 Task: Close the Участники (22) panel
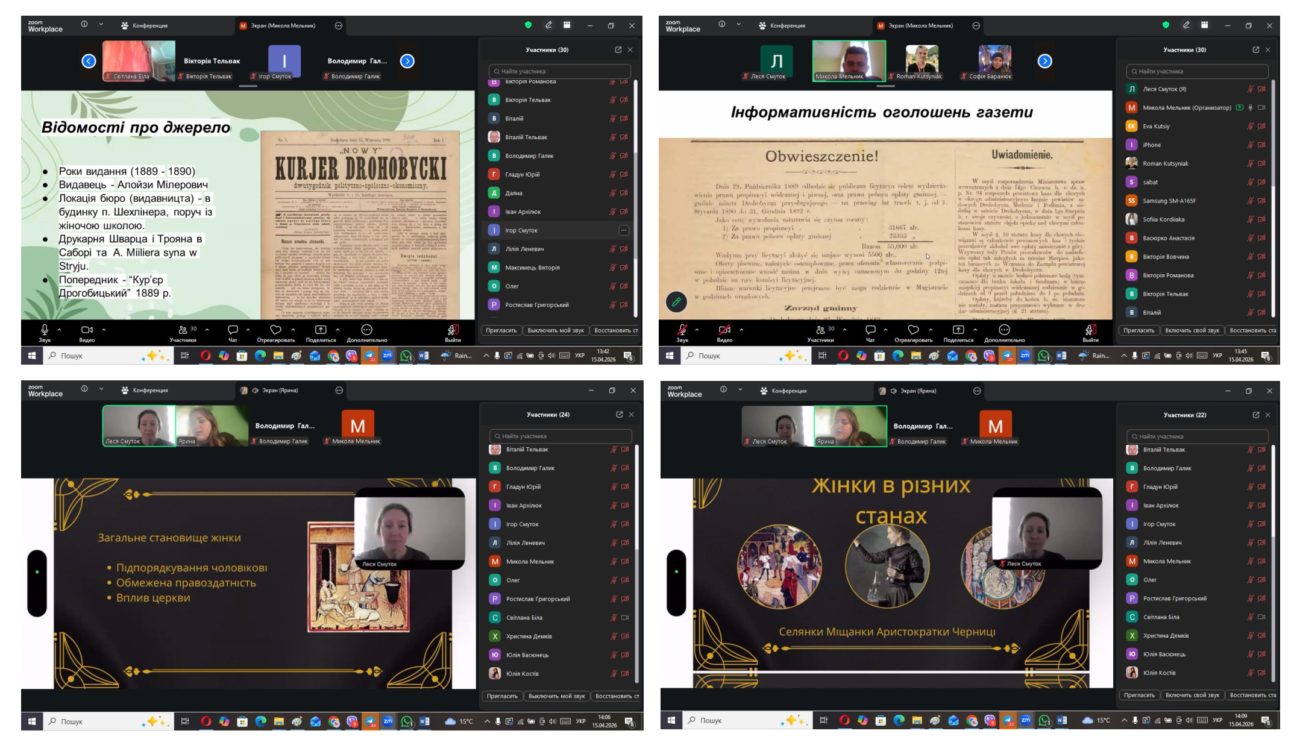click(x=1268, y=415)
